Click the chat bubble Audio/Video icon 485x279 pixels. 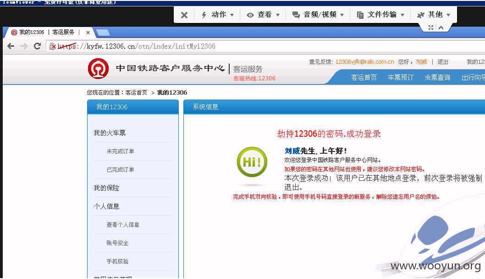296,15
